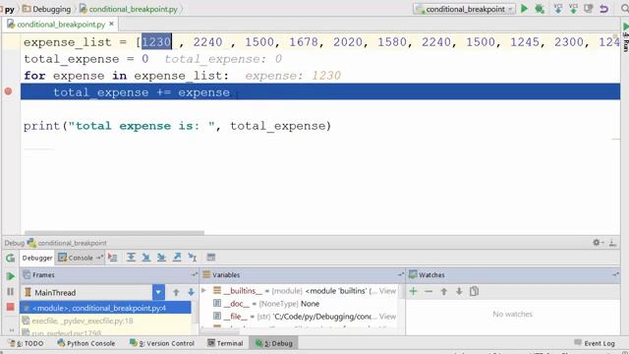Click the Step Into My Code icon
This screenshot has width=629, height=354.
(161, 258)
